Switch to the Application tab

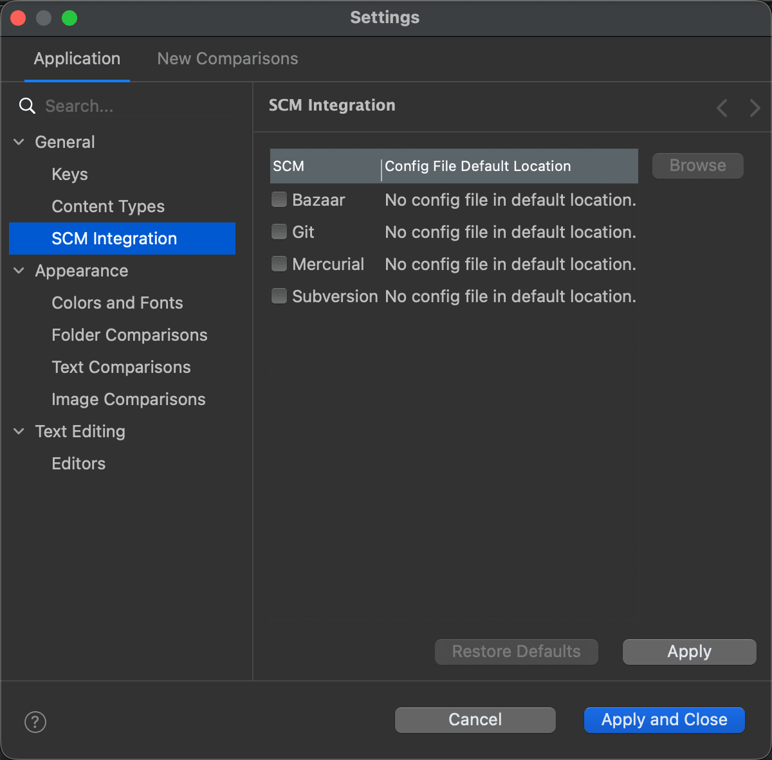pos(77,59)
